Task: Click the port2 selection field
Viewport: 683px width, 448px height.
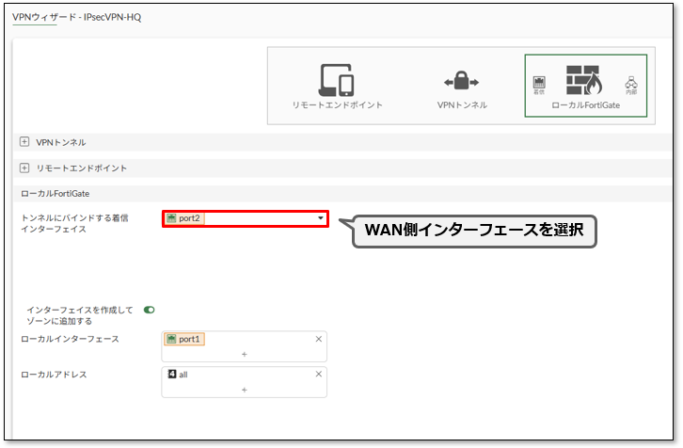Action: point(245,218)
